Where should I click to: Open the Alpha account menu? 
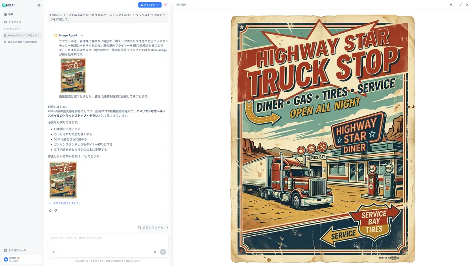tap(22, 259)
